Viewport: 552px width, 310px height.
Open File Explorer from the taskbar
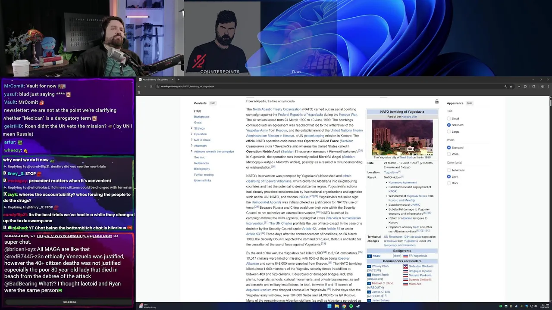[x=336, y=306]
